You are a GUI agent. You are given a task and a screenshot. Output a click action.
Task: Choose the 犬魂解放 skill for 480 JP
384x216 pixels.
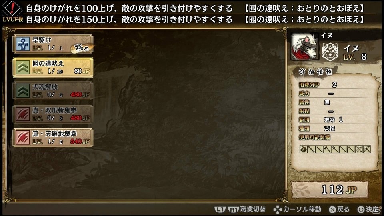click(53, 91)
